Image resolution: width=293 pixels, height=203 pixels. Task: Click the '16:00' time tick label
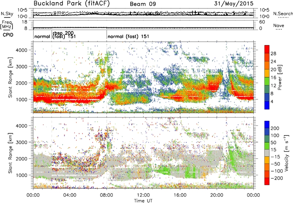click(x=180, y=195)
